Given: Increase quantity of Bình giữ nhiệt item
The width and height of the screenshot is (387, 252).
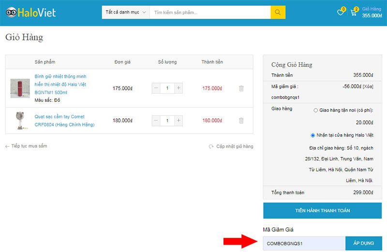Looking at the screenshot, I should pyautogui.click(x=179, y=88).
